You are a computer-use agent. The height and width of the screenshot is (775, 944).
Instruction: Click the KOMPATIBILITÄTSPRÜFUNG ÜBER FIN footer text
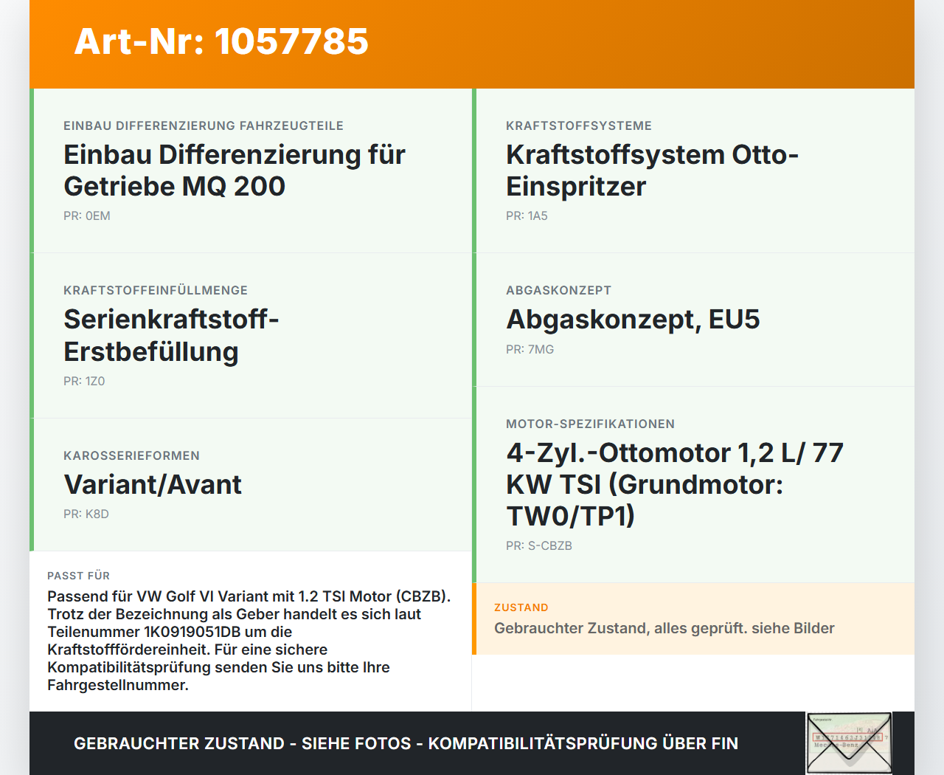pos(583,743)
